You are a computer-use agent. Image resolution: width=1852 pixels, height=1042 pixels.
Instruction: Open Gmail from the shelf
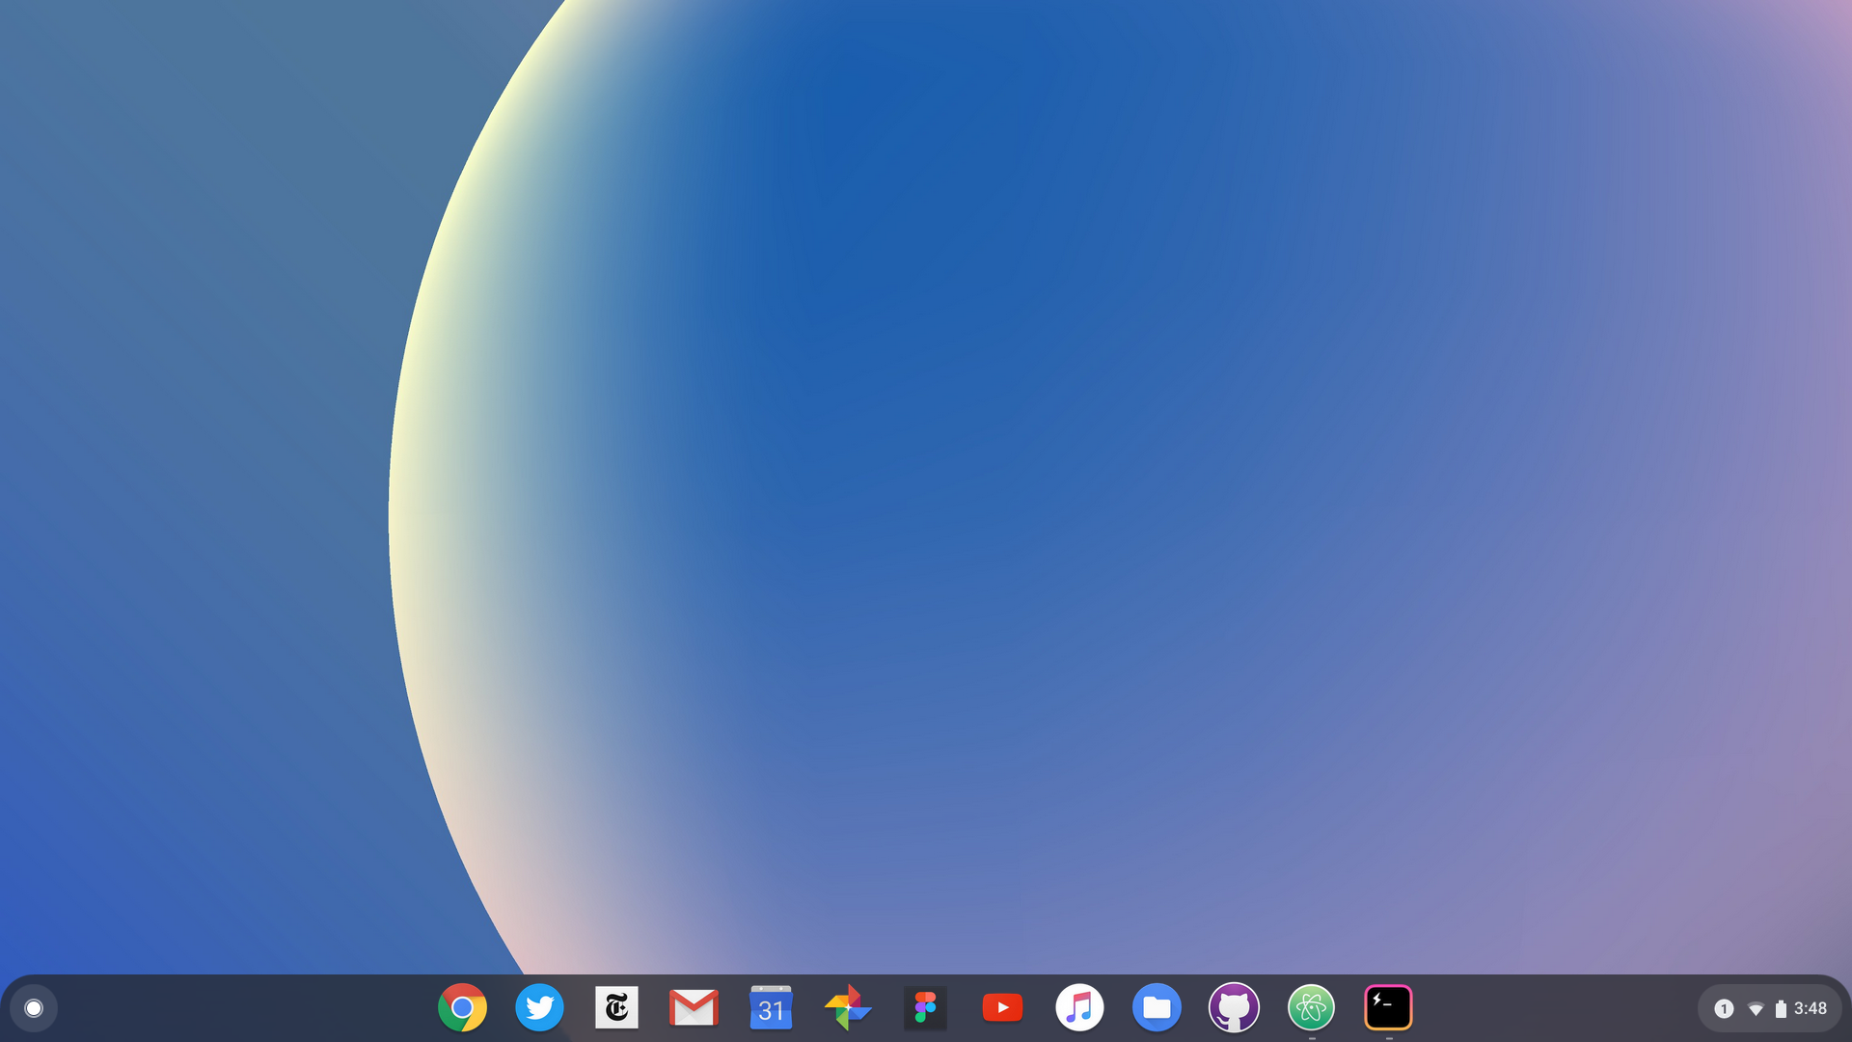tap(694, 1007)
